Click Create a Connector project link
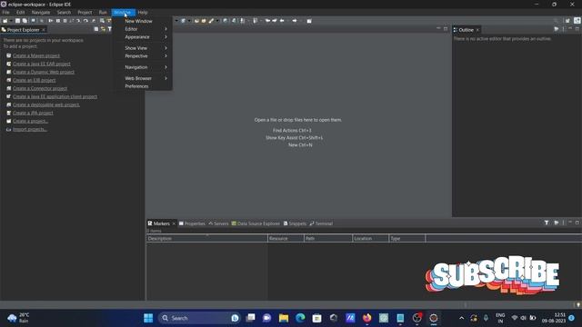This screenshot has width=582, height=327. pos(40,88)
